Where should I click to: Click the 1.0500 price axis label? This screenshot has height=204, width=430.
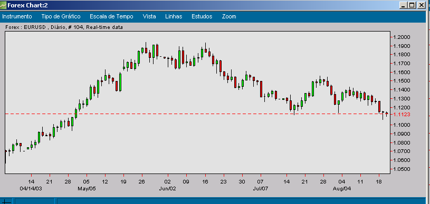(402, 169)
